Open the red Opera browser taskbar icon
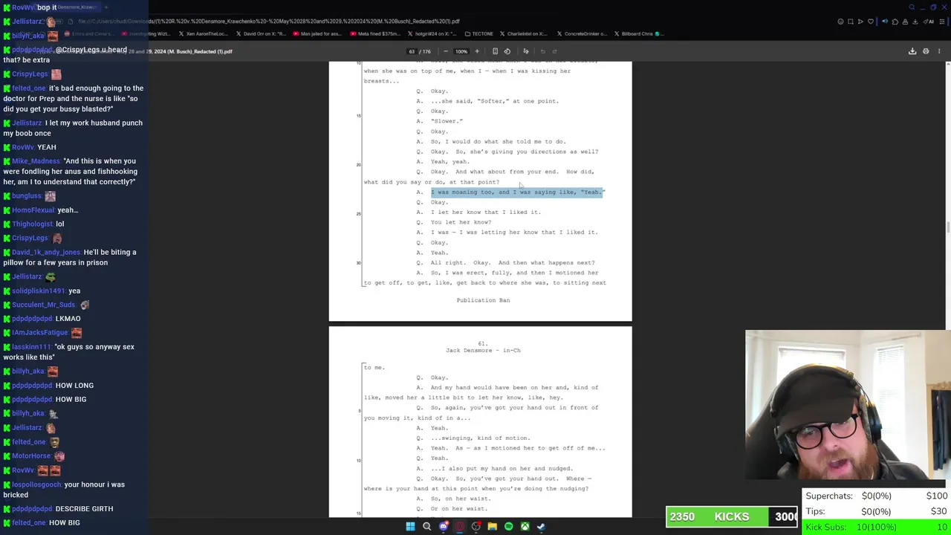 460,527
